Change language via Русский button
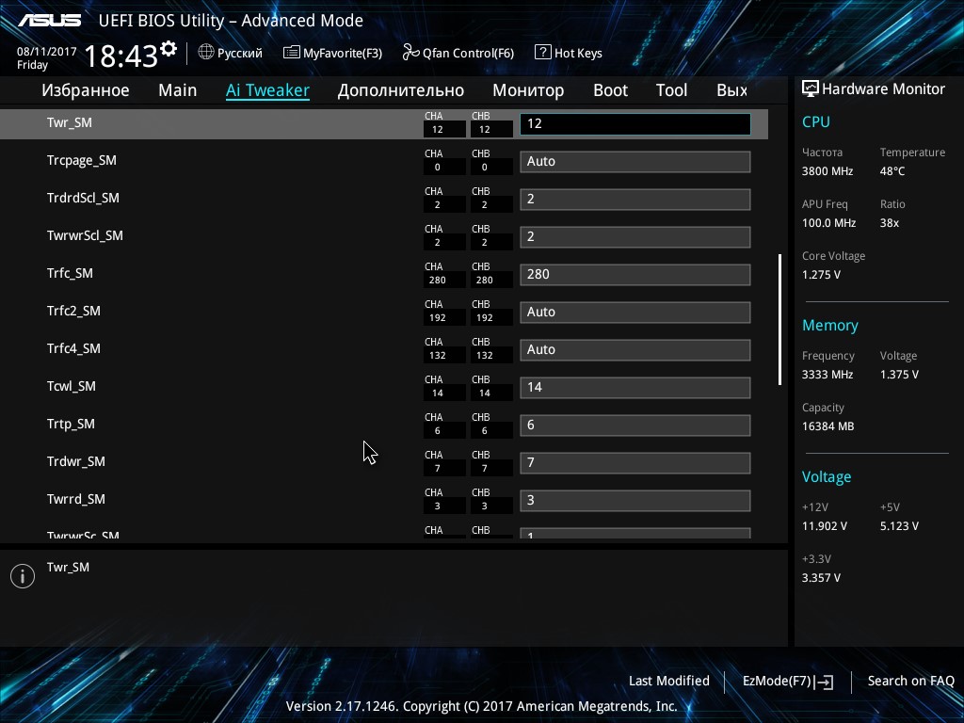Viewport: 964px width, 723px height. tap(240, 53)
